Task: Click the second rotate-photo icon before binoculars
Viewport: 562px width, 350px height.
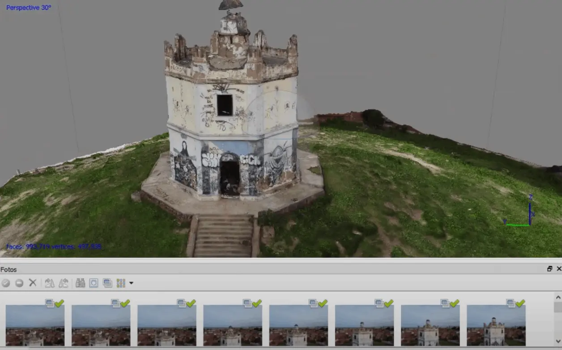Action: (64, 283)
